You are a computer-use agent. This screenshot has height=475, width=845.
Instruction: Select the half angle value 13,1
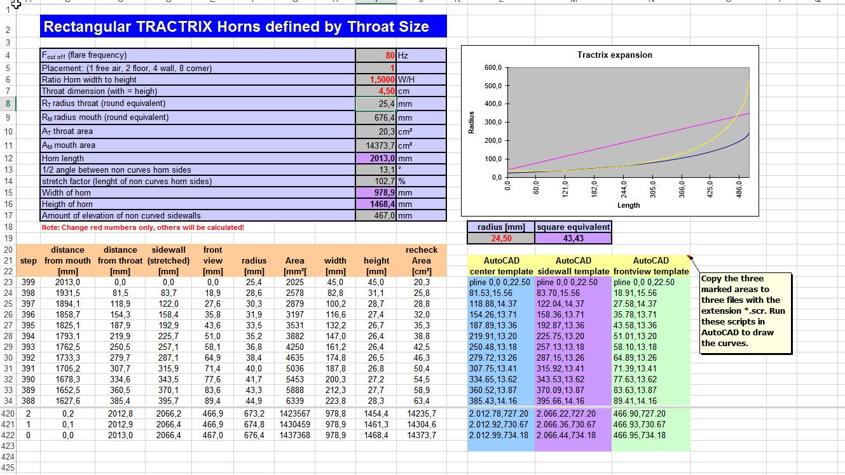tap(376, 170)
